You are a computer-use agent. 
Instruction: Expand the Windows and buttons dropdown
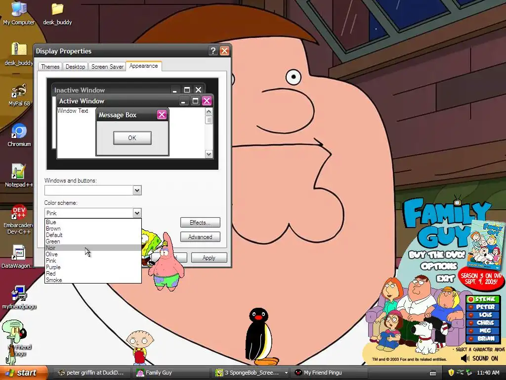pyautogui.click(x=137, y=190)
